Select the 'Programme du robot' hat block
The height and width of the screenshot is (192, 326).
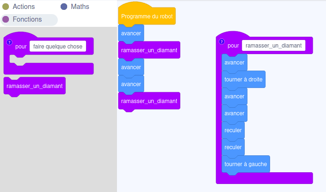point(147,16)
